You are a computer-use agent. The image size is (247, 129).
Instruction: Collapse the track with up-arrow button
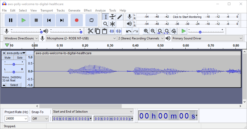coord(4,85)
